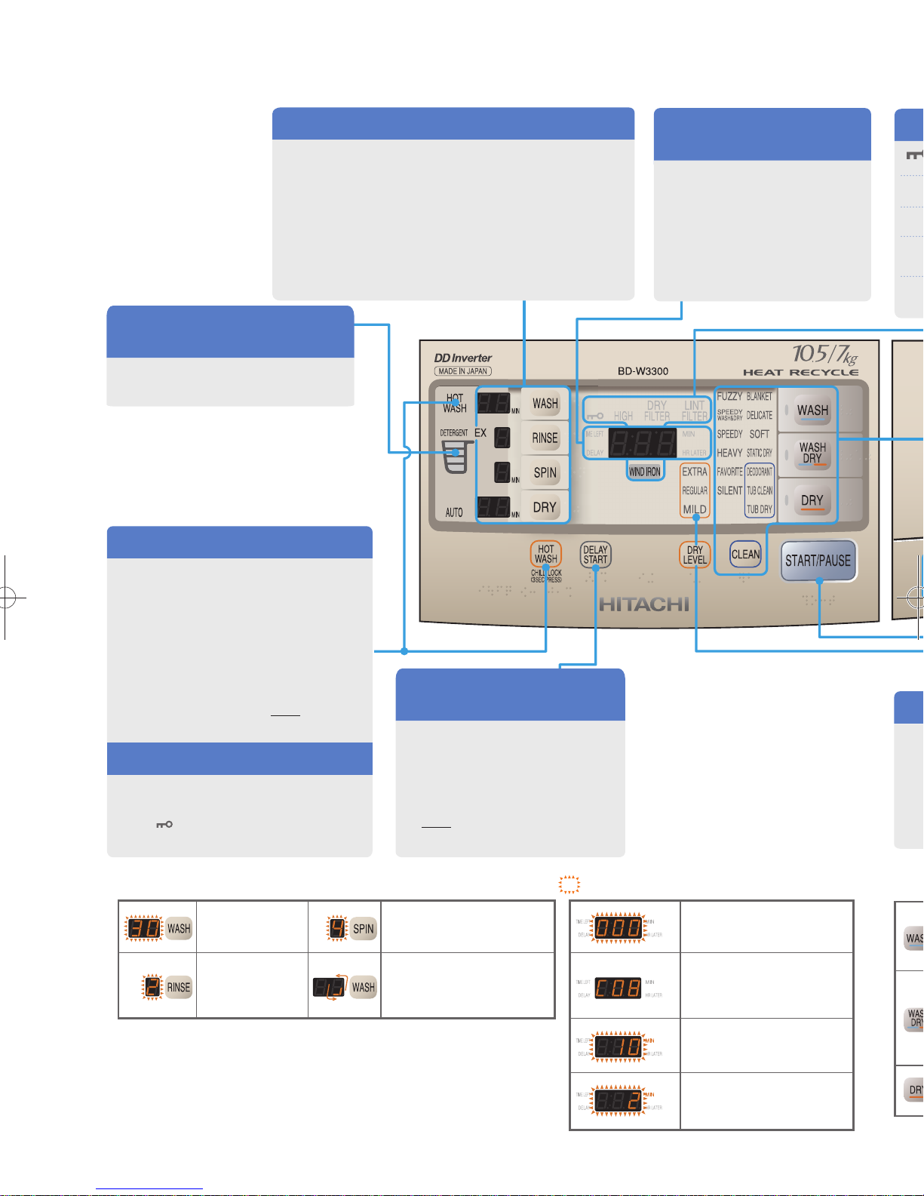Click the FAVORITE course label
The image size is (924, 1196).
(x=729, y=472)
